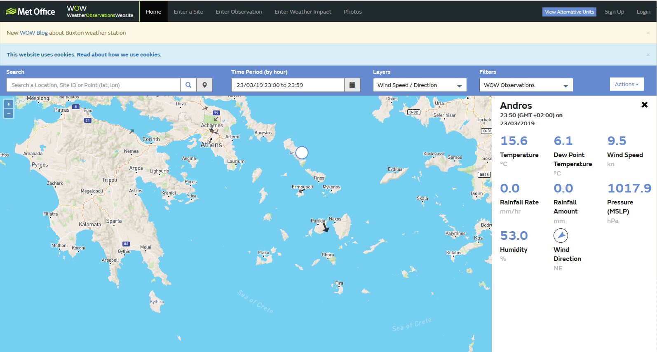Click the Sparta label on the map
Image resolution: width=657 pixels, height=352 pixels.
pyautogui.click(x=114, y=221)
